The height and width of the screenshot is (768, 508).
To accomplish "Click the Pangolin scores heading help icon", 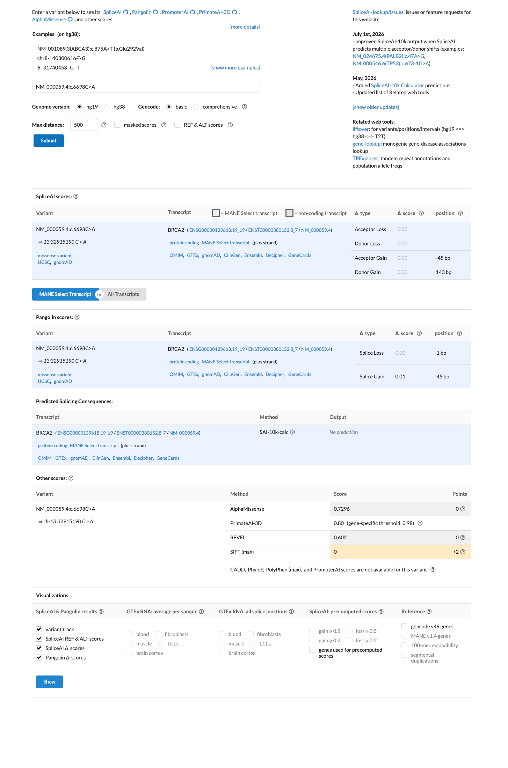I will (77, 317).
